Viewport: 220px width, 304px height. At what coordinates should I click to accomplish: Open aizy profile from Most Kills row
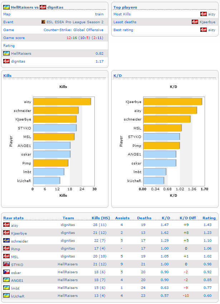coord(212,14)
